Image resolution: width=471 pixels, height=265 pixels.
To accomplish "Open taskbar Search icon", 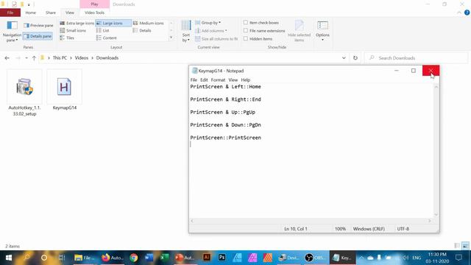I will (26, 258).
